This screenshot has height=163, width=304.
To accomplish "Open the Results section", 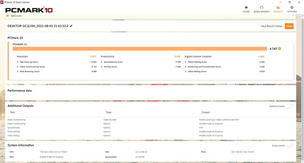I will coord(278,9).
